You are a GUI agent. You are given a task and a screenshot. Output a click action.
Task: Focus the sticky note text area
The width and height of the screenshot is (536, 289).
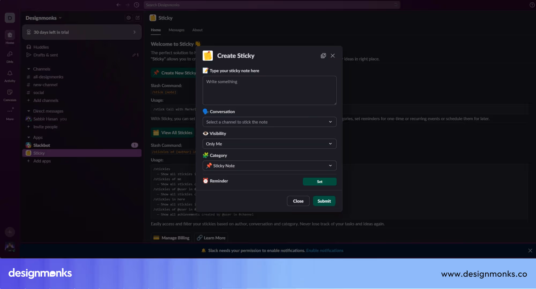click(x=269, y=90)
